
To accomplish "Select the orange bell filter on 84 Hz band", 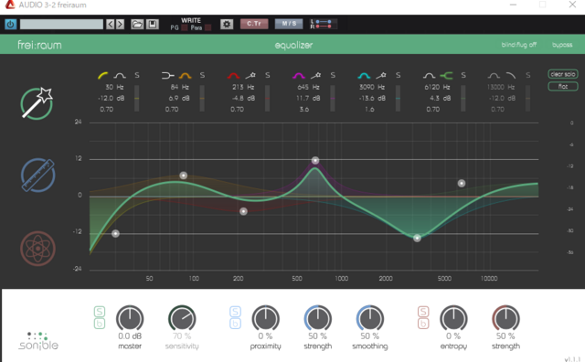I will pyautogui.click(x=185, y=76).
